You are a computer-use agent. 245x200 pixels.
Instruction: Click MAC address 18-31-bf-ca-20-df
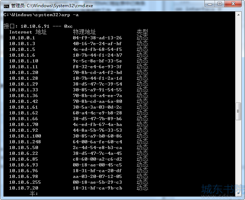tap(97, 170)
